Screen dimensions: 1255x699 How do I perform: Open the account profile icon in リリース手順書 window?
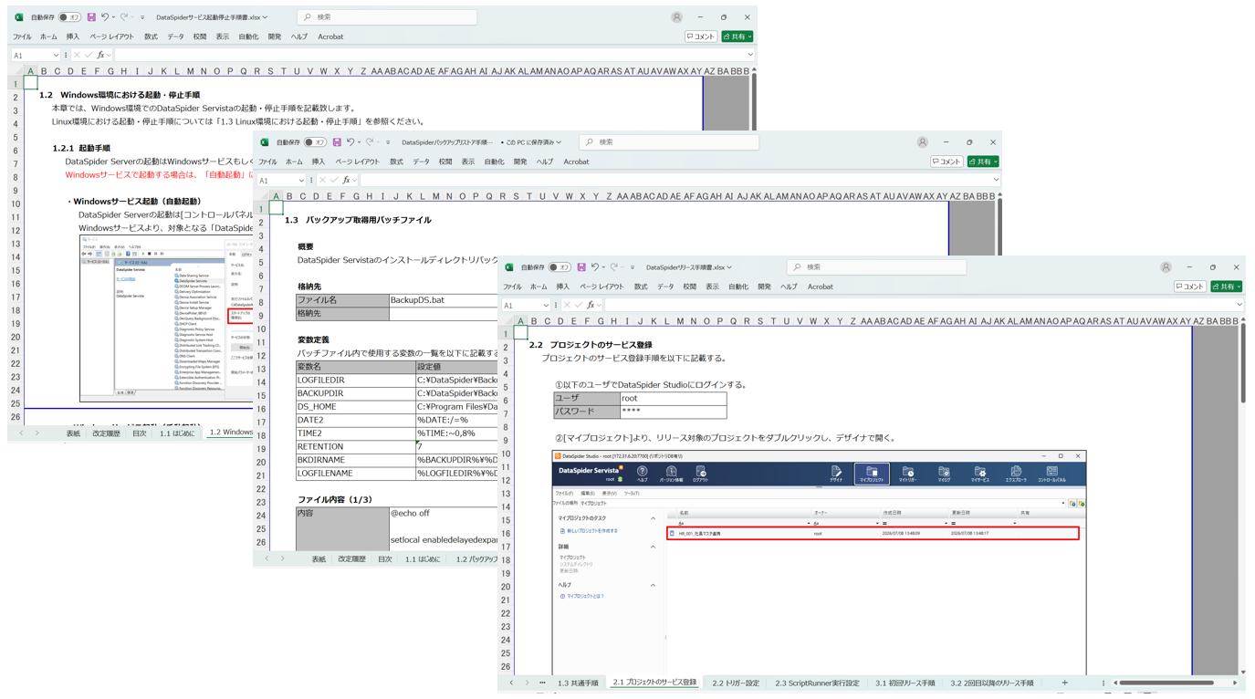pos(1166,267)
